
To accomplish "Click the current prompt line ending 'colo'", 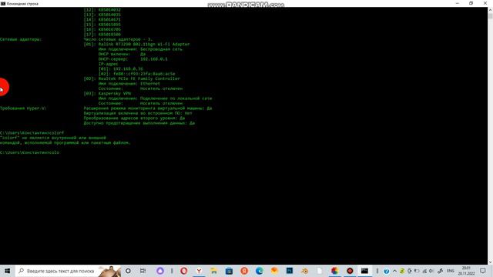I will click(29, 152).
